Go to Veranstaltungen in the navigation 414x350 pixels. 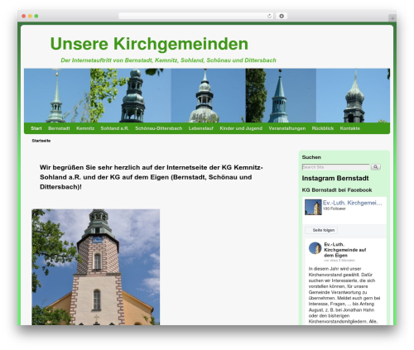point(287,128)
